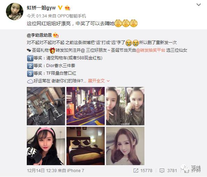Open the gym treadmill photo thumbnail
The height and width of the screenshot is (177, 207).
[x=46, y=106]
